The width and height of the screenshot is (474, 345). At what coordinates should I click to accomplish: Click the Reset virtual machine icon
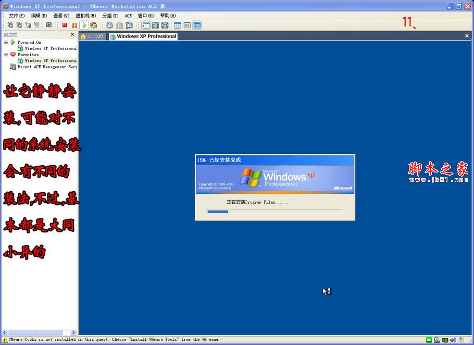pos(93,26)
